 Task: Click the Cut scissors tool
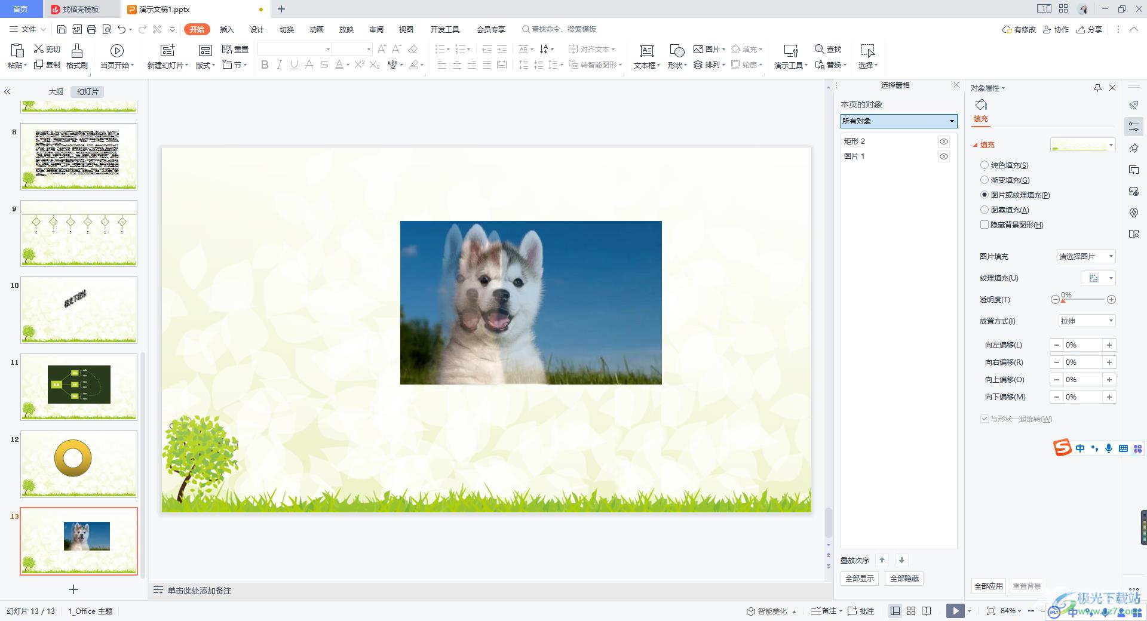coord(39,49)
